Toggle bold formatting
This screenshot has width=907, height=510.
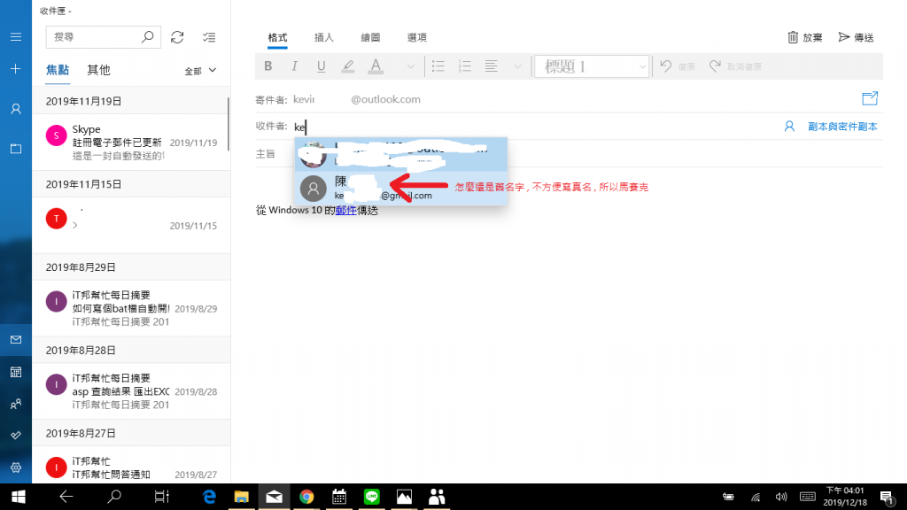(x=267, y=66)
